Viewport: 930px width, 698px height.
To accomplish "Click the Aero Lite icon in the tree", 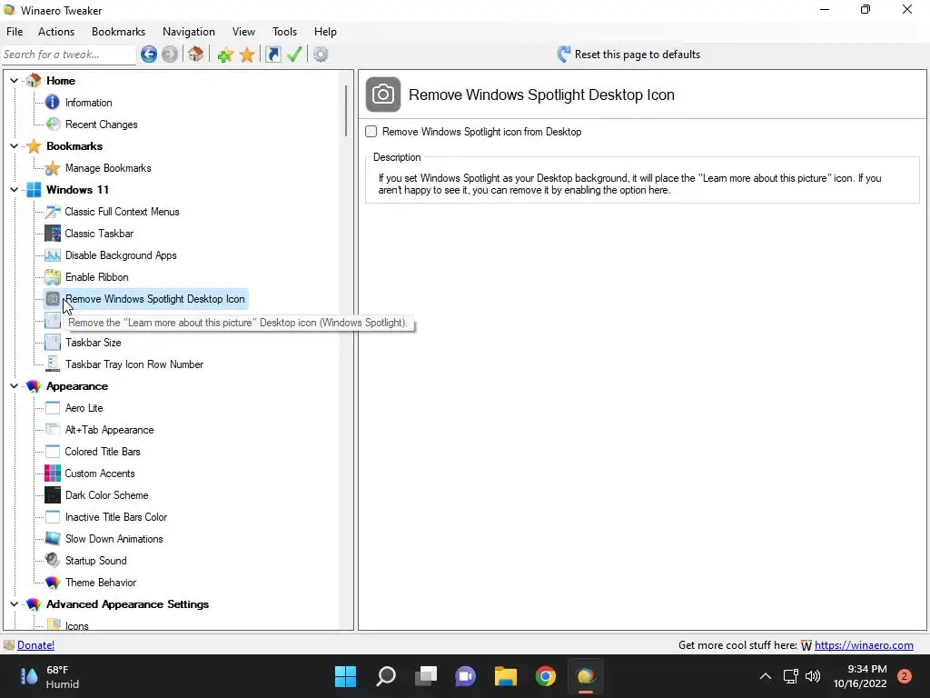I will 53,408.
